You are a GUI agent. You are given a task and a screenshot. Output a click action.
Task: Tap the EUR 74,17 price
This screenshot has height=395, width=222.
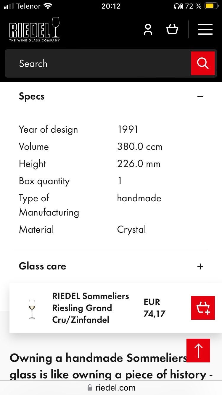[154, 308]
